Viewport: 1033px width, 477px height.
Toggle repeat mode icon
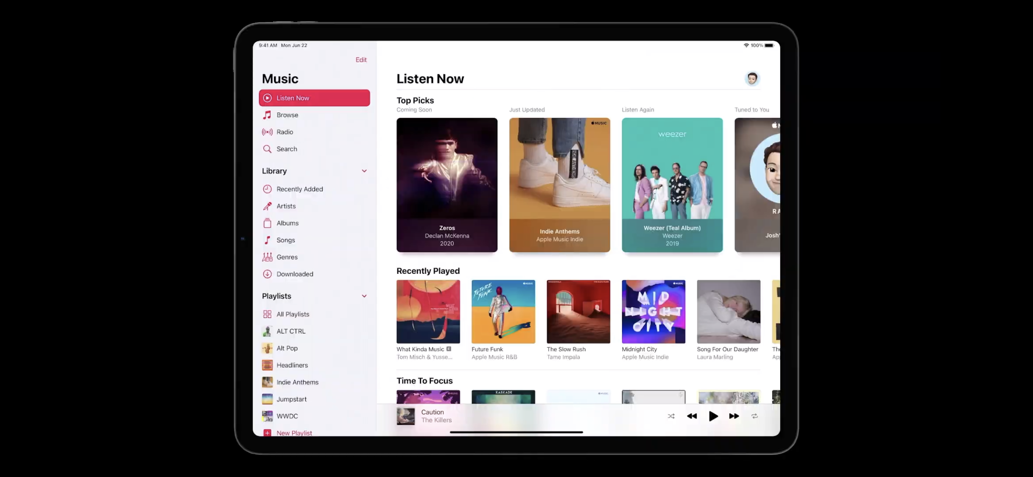click(754, 416)
